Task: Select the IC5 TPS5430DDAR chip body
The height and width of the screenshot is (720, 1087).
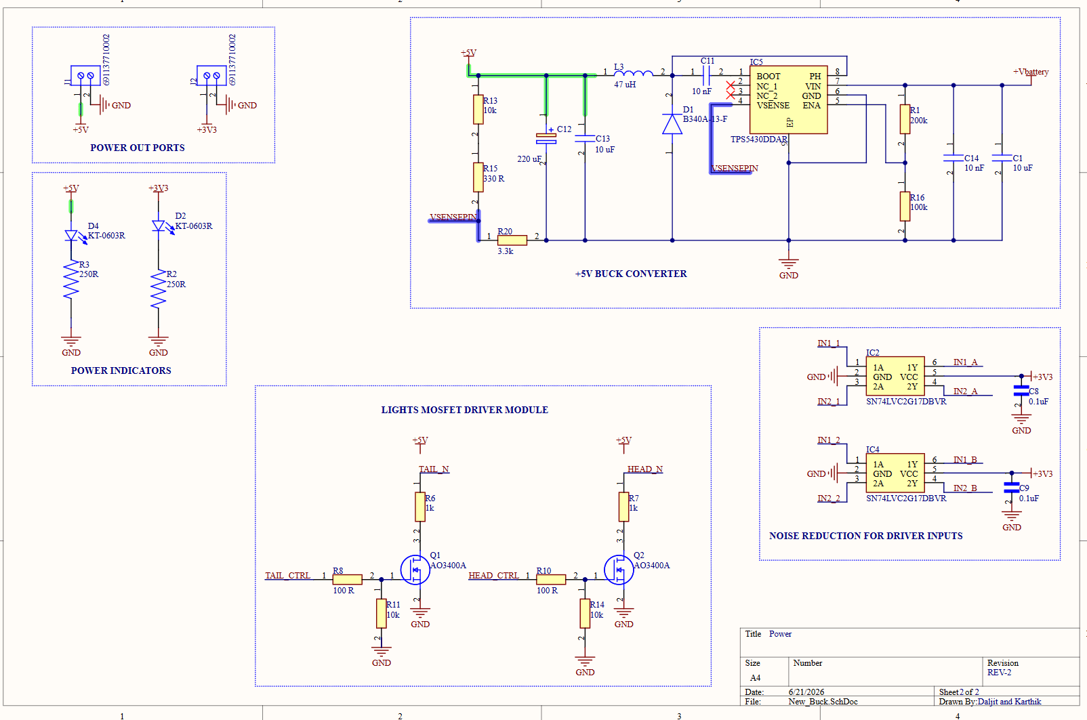Action: pyautogui.click(x=788, y=100)
